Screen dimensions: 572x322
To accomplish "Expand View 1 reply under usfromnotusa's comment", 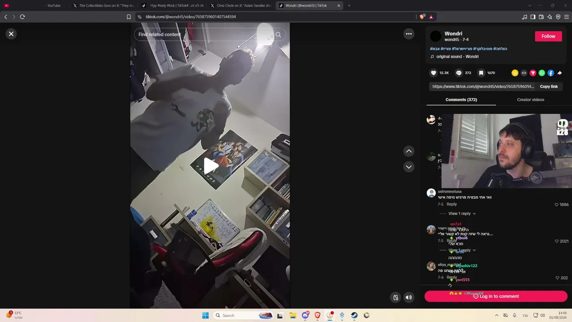I will (x=462, y=214).
